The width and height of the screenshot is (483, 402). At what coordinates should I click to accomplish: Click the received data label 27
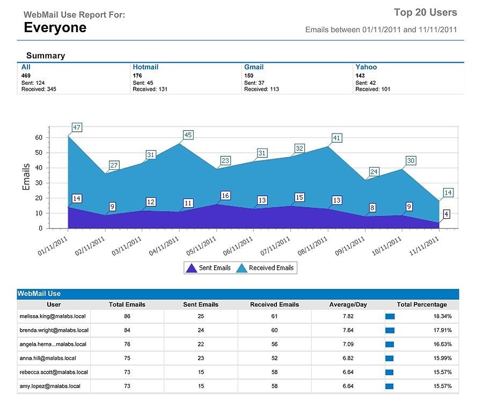114,165
